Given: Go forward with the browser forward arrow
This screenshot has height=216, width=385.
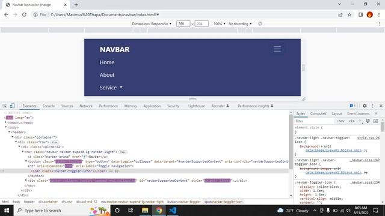Looking at the screenshot, I should (x=15, y=14).
